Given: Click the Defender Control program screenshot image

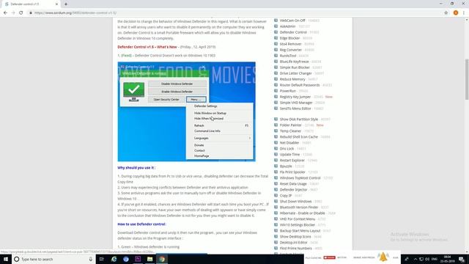Looking at the screenshot, I should tap(186, 111).
